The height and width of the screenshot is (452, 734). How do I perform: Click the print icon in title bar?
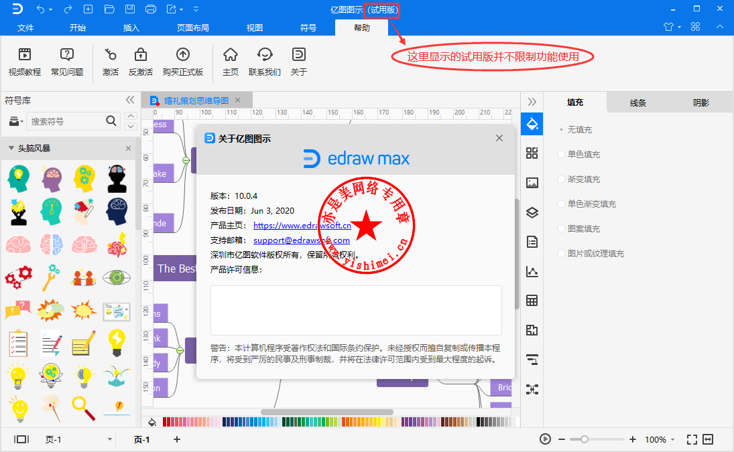(x=151, y=9)
